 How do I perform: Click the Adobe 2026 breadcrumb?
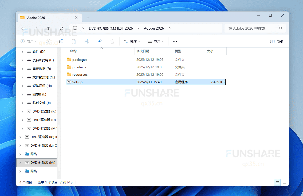click(x=154, y=28)
